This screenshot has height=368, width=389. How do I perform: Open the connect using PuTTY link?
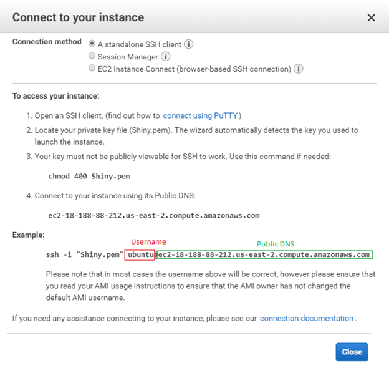coord(200,115)
